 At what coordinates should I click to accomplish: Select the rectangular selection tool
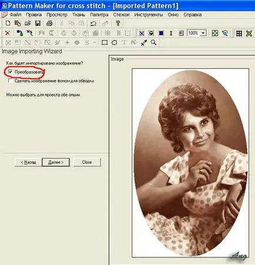coord(105,42)
